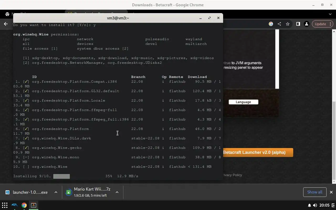336x210 pixels.
Task: Download Betacraft Launcher v2.0 (alpha)
Action: [258, 152]
